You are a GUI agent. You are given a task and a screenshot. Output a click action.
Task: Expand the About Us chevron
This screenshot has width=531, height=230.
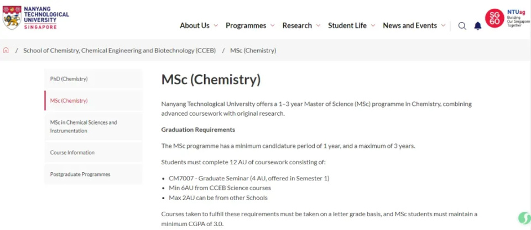pyautogui.click(x=216, y=26)
